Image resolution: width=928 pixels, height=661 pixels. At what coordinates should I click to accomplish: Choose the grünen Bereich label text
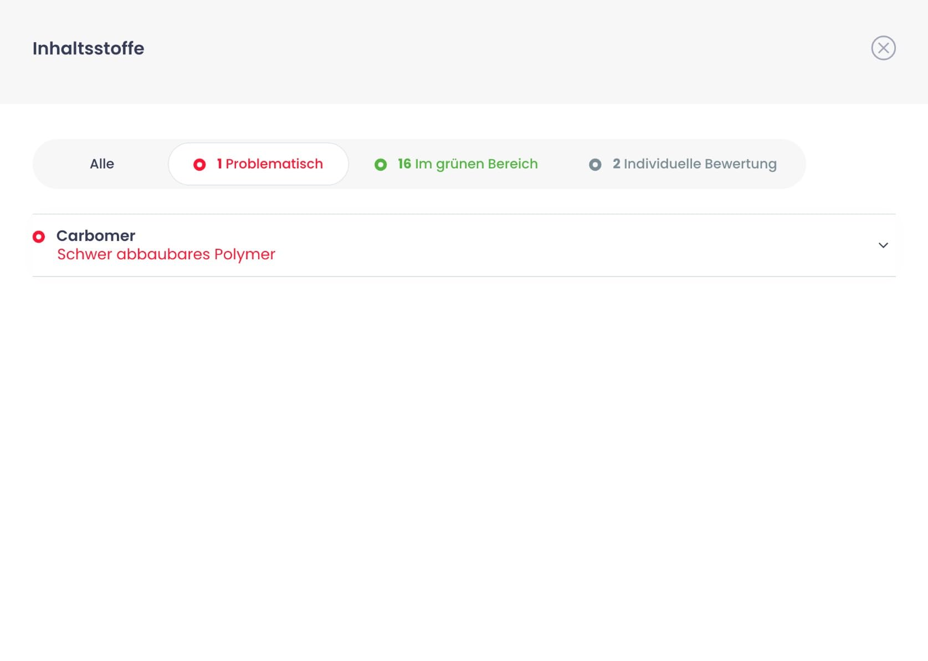click(x=487, y=164)
